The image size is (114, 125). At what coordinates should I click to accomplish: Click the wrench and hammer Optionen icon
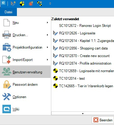(x=7, y=97)
